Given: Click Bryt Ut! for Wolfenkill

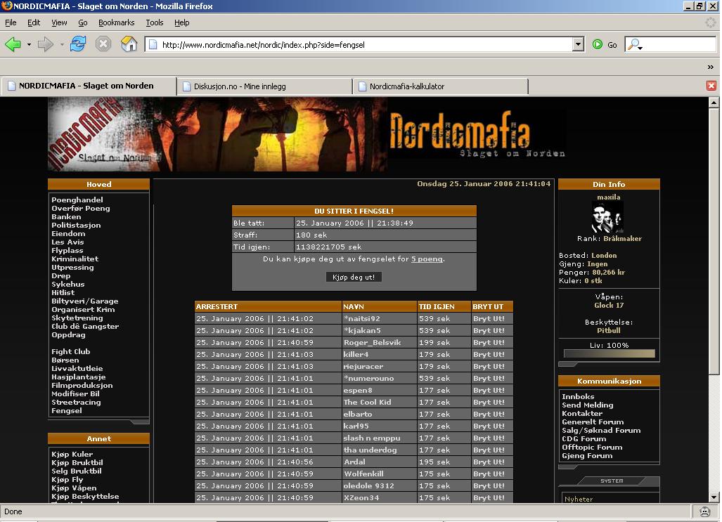Looking at the screenshot, I should point(489,474).
